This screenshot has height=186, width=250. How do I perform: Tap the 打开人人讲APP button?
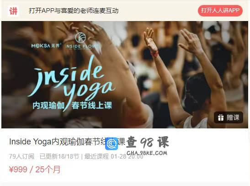pos(220,11)
